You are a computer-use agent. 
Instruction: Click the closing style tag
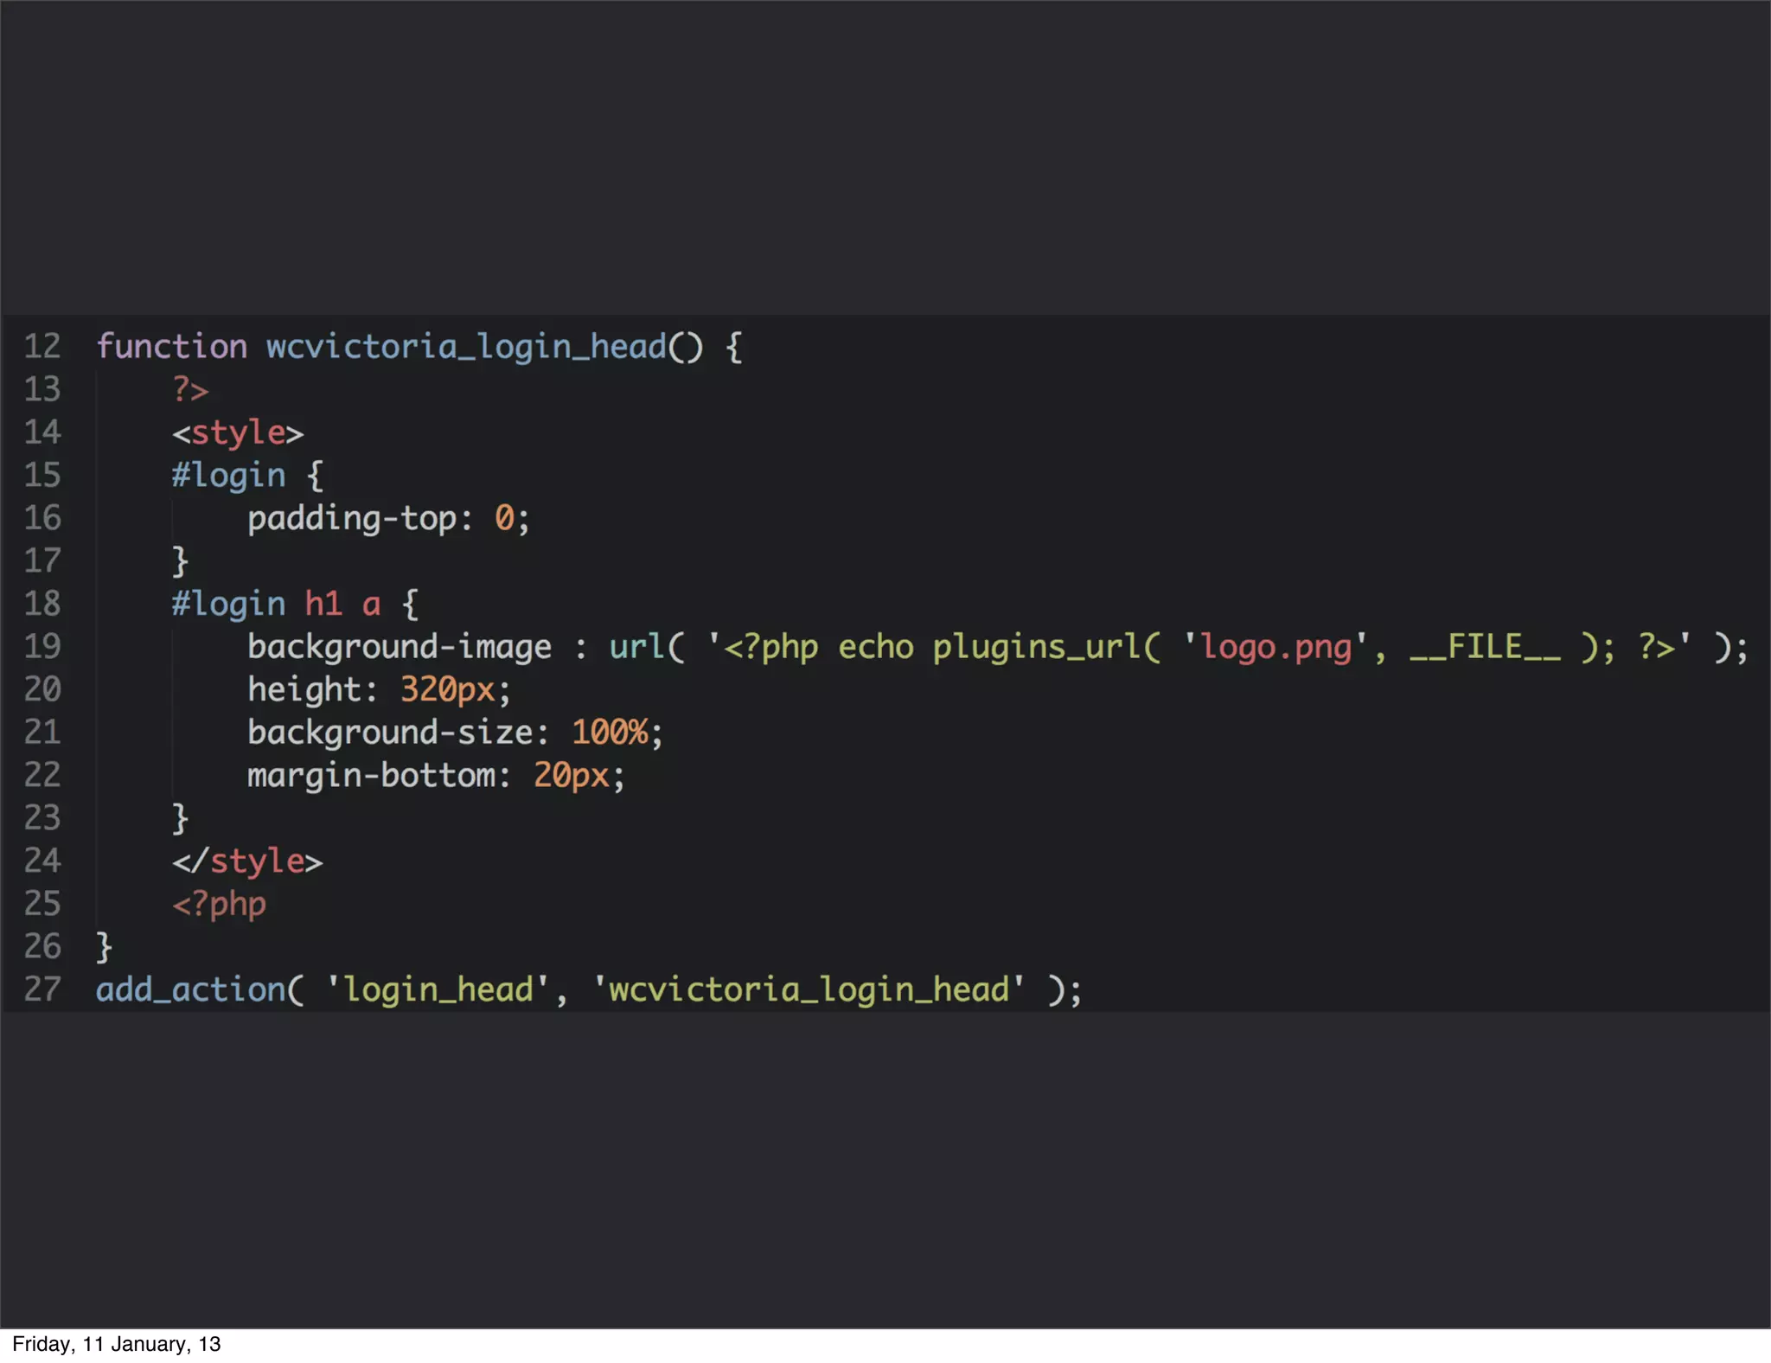coord(247,861)
